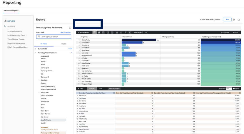The width and height of the screenshot is (244, 134).
Task: Select the Bar chart visualization icon
Action: pos(103,33)
